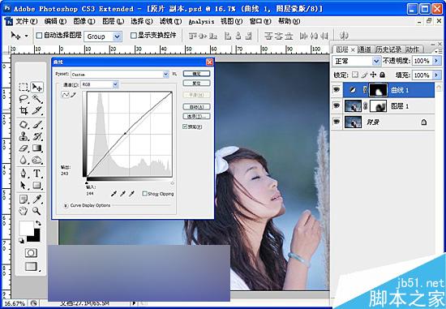The height and width of the screenshot is (309, 446).
Task: Switch to the 通道 (Channels) tab
Action: (x=364, y=49)
